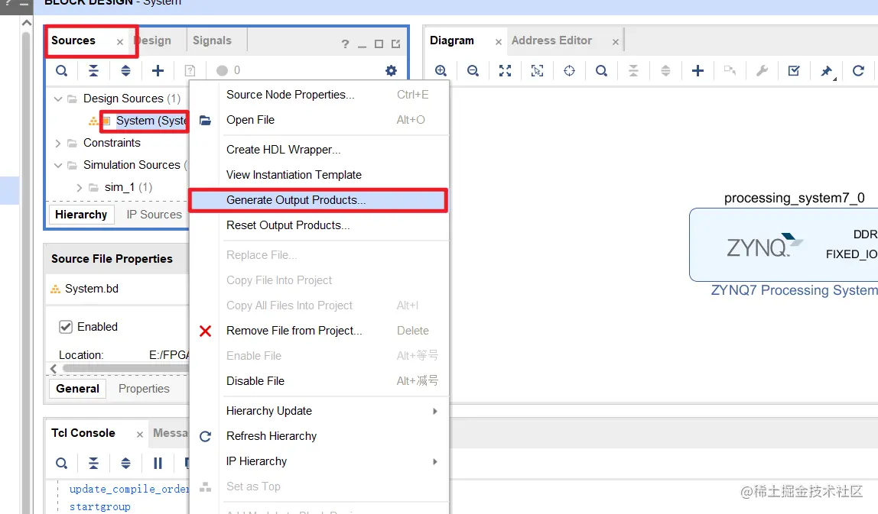Collapse the Design Sources folder
Viewport: 878px width, 514px height.
tap(57, 99)
